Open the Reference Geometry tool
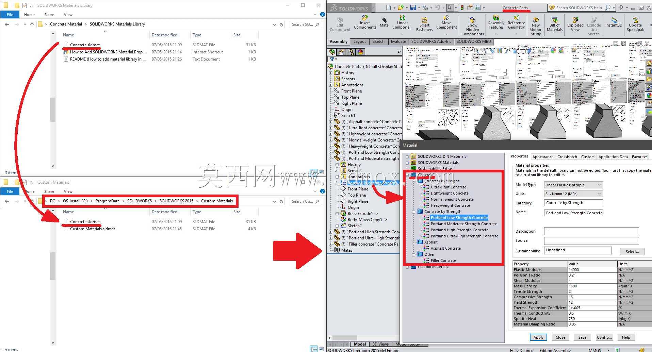652x352 pixels. point(516,22)
